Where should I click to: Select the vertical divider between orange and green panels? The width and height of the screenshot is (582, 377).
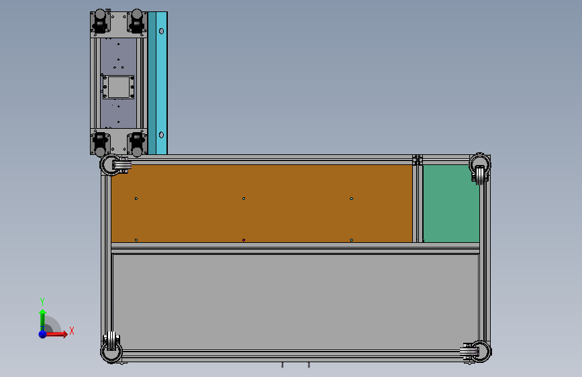pos(418,203)
